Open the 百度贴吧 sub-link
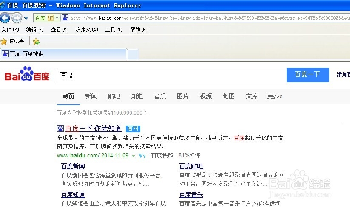This screenshot has width=350, height=207. click(191, 166)
